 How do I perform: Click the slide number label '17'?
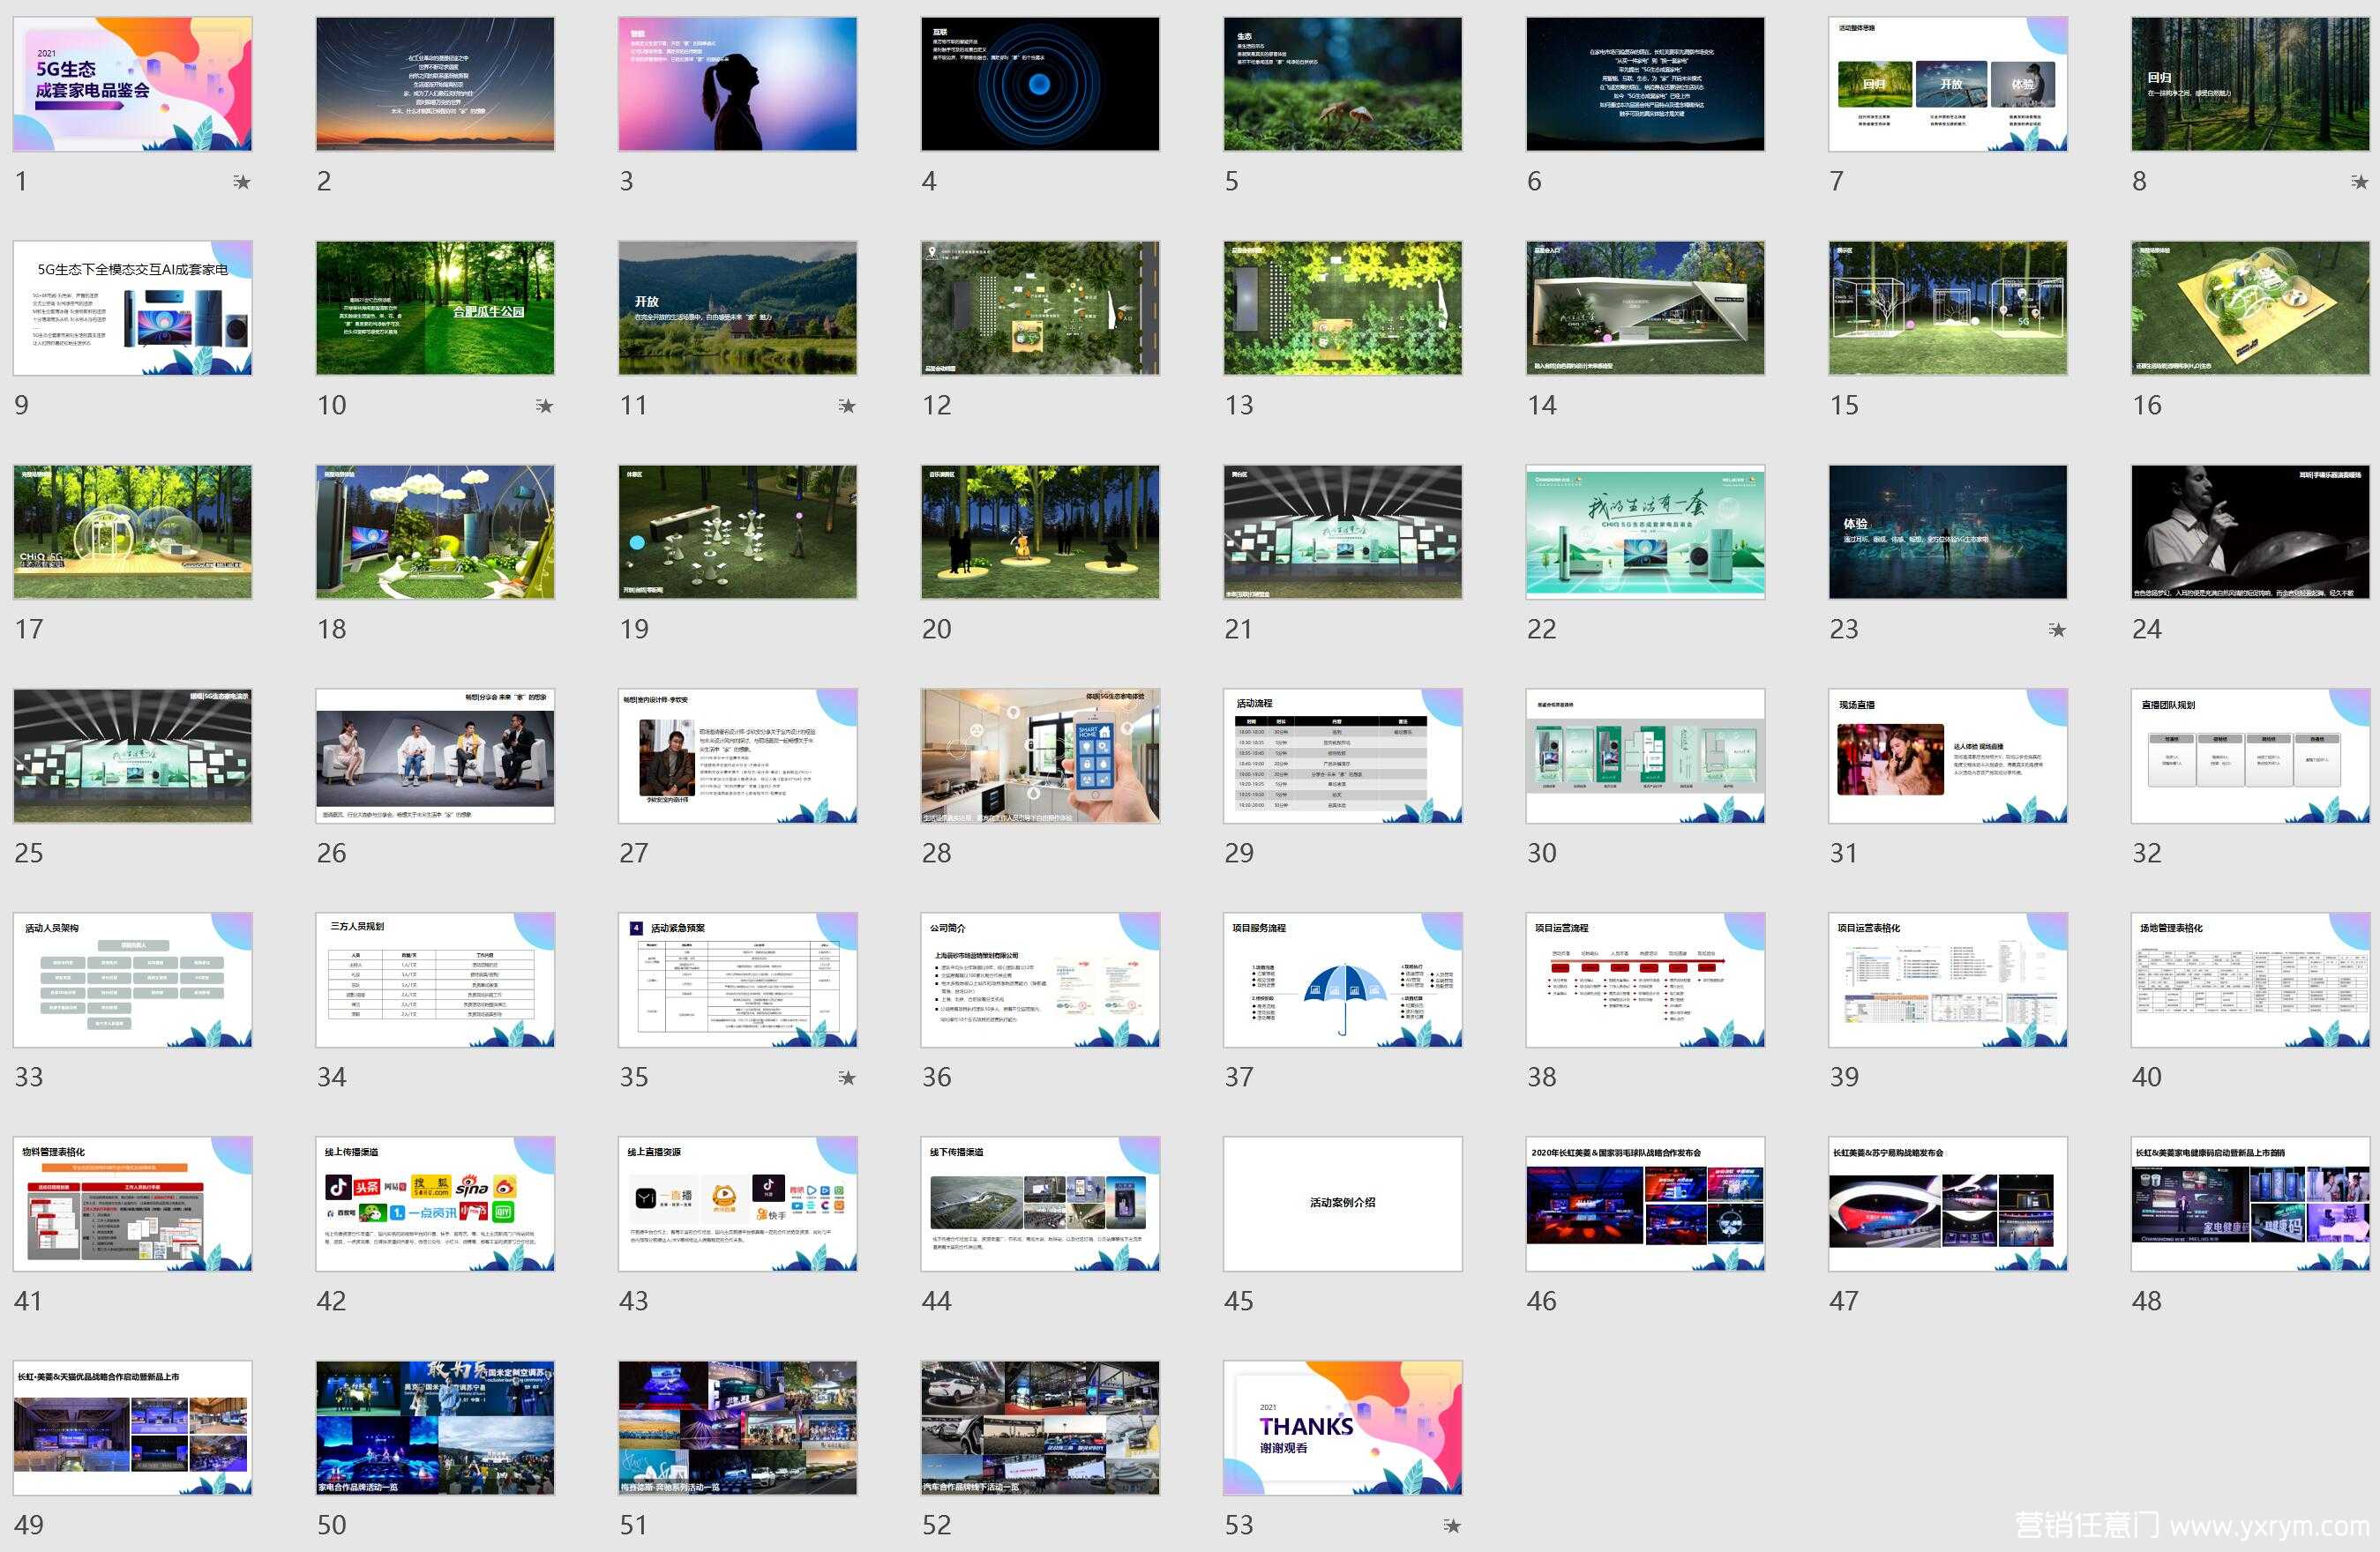(x=29, y=629)
